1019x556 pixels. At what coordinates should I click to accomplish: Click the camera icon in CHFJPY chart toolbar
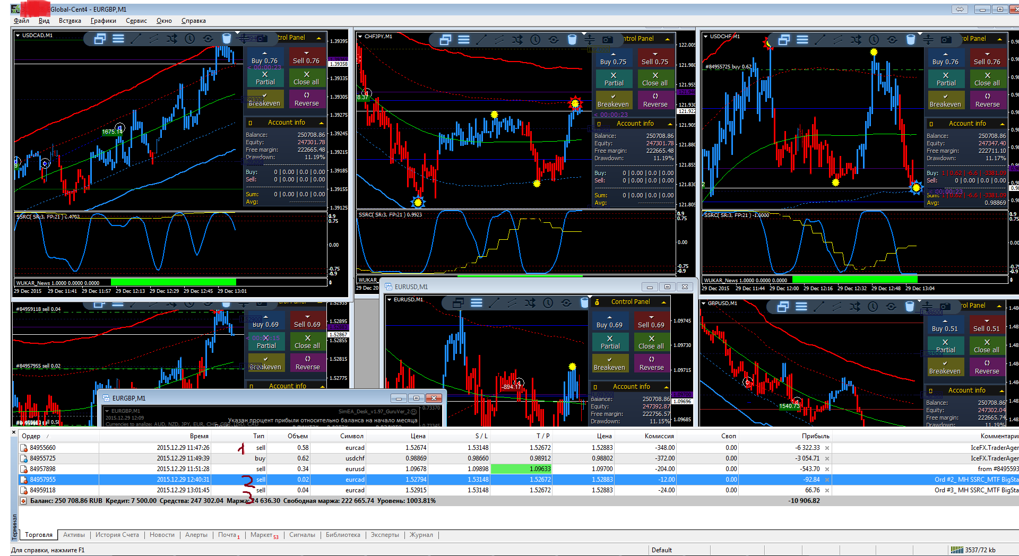[x=608, y=40]
